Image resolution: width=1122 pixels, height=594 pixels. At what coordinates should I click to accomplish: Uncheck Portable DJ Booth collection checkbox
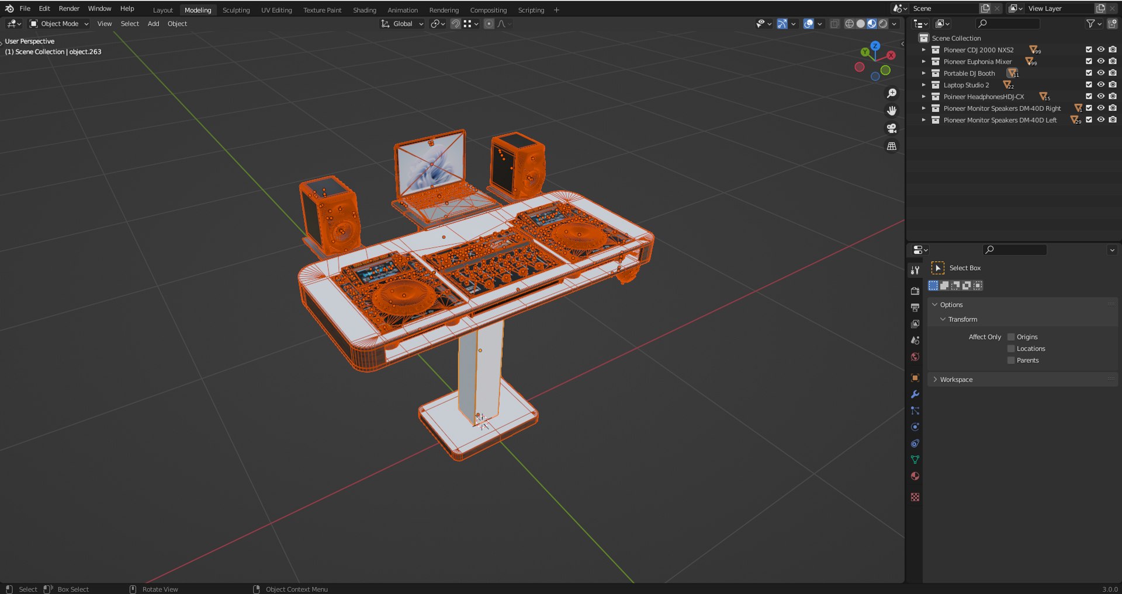pyautogui.click(x=1089, y=73)
